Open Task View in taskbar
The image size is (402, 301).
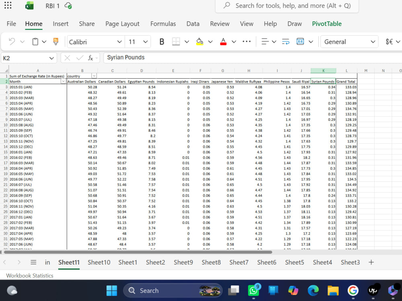tap(234, 291)
